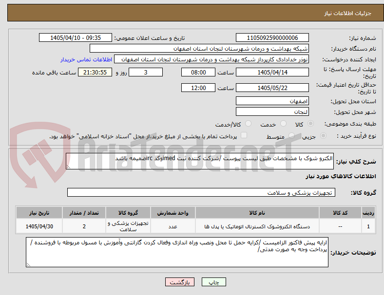Click the نام کالا column header

[257, 213]
